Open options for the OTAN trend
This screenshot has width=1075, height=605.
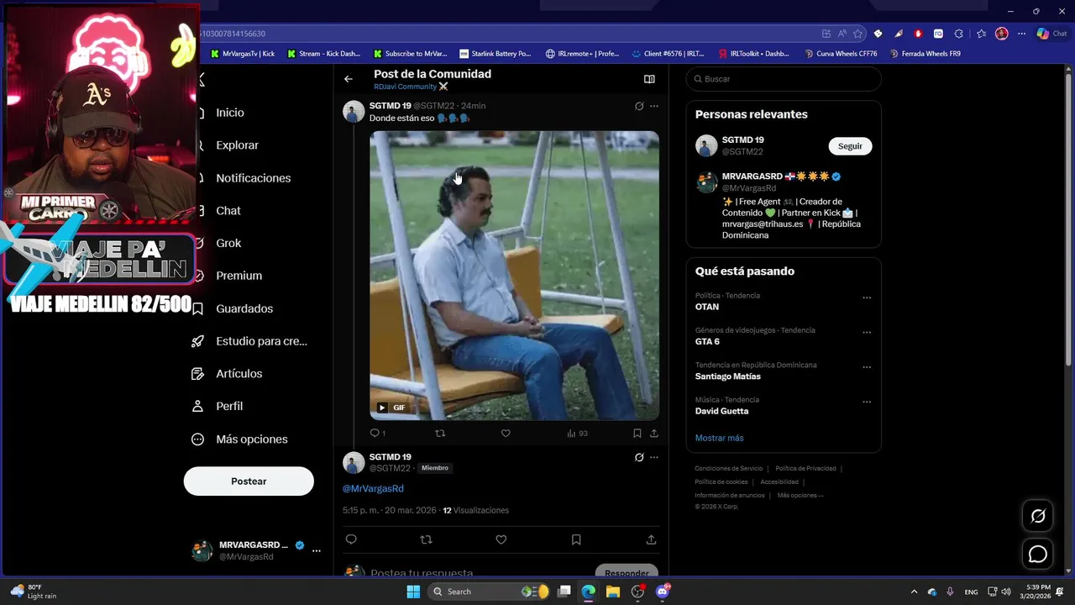tap(867, 297)
